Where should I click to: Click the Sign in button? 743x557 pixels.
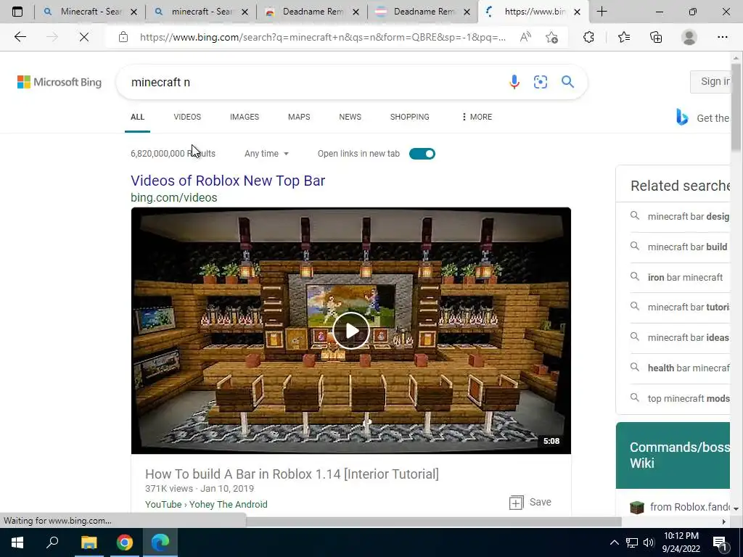coord(711,81)
